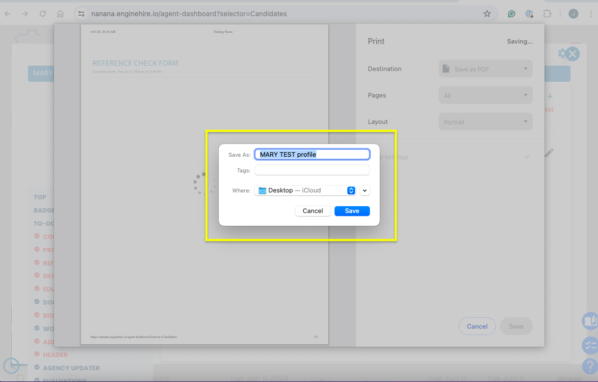
Task: Click the check icon in the BIO row
Action: [x=37, y=315]
